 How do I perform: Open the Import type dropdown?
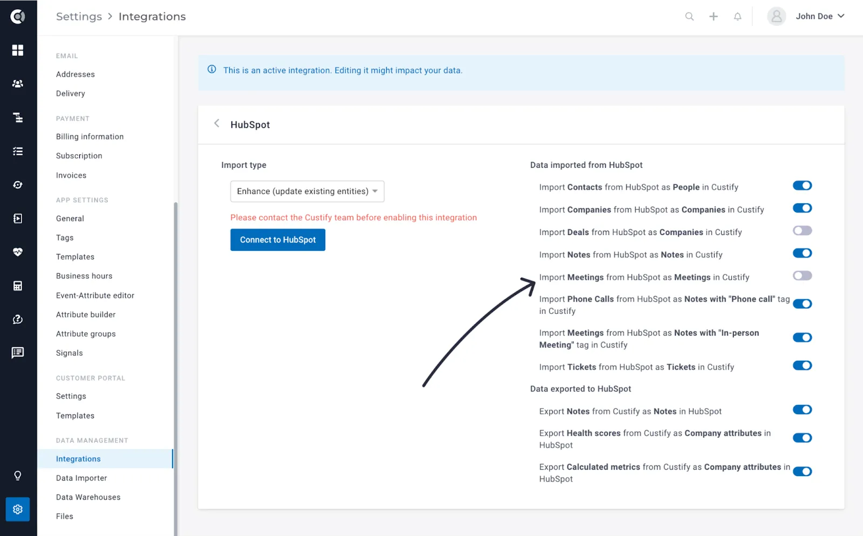[x=307, y=191]
